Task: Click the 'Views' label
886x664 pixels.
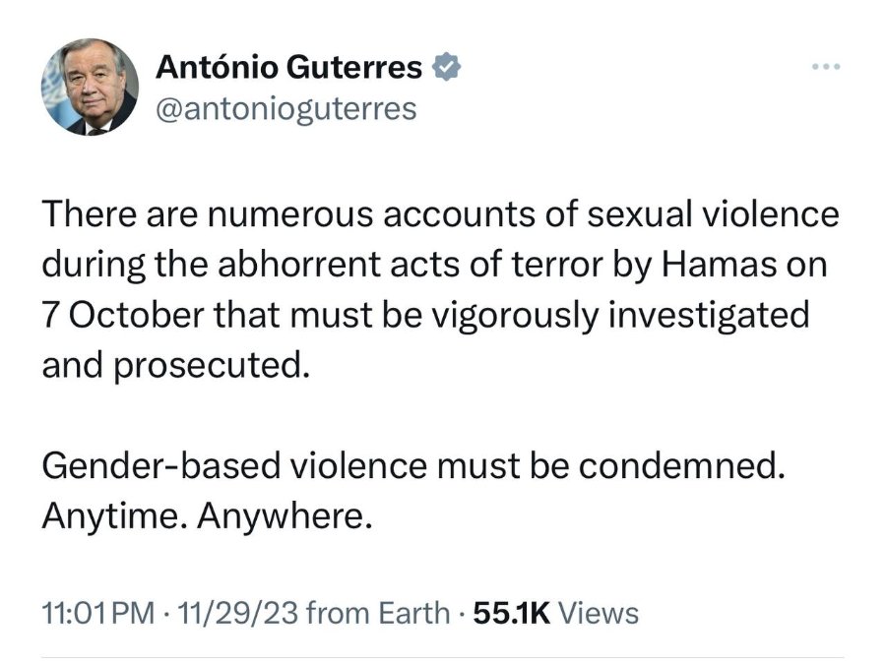Action: (x=598, y=613)
